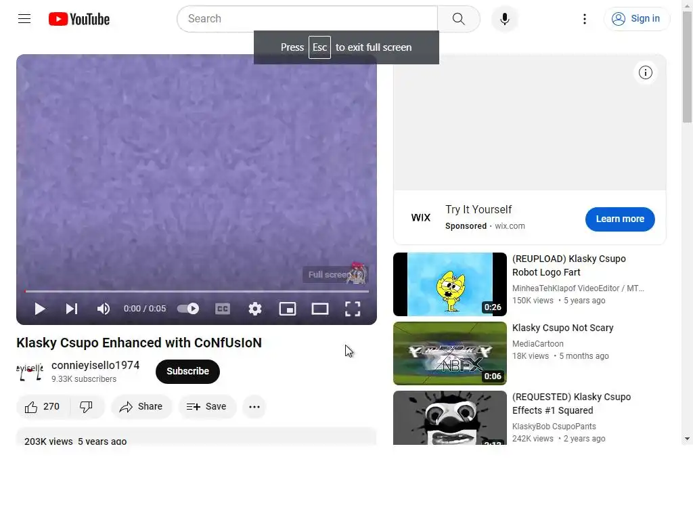The image size is (693, 520).
Task: Save video to a playlist
Action: [207, 407]
